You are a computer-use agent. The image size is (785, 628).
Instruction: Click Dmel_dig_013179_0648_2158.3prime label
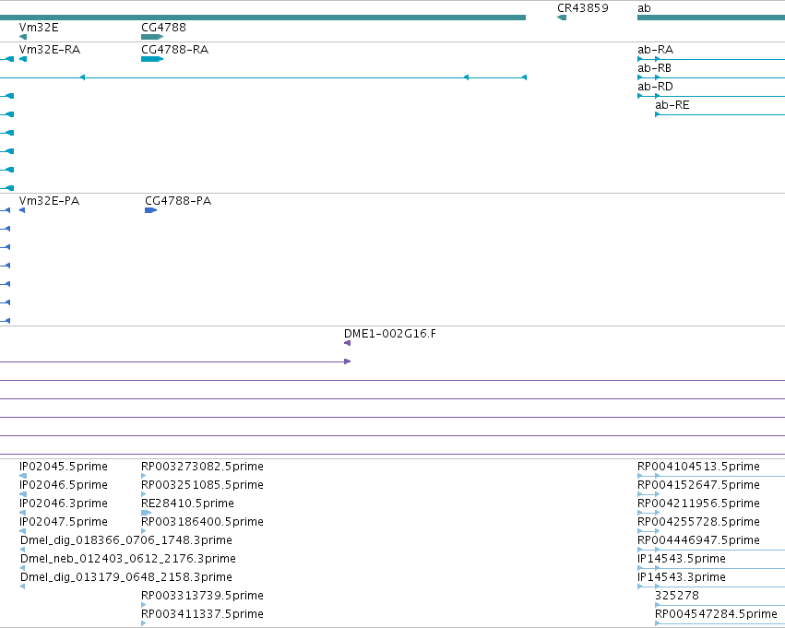click(x=126, y=577)
